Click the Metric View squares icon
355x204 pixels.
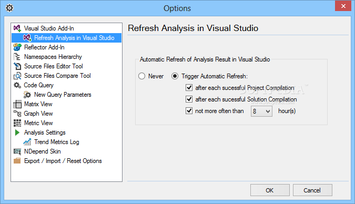[x=17, y=123]
